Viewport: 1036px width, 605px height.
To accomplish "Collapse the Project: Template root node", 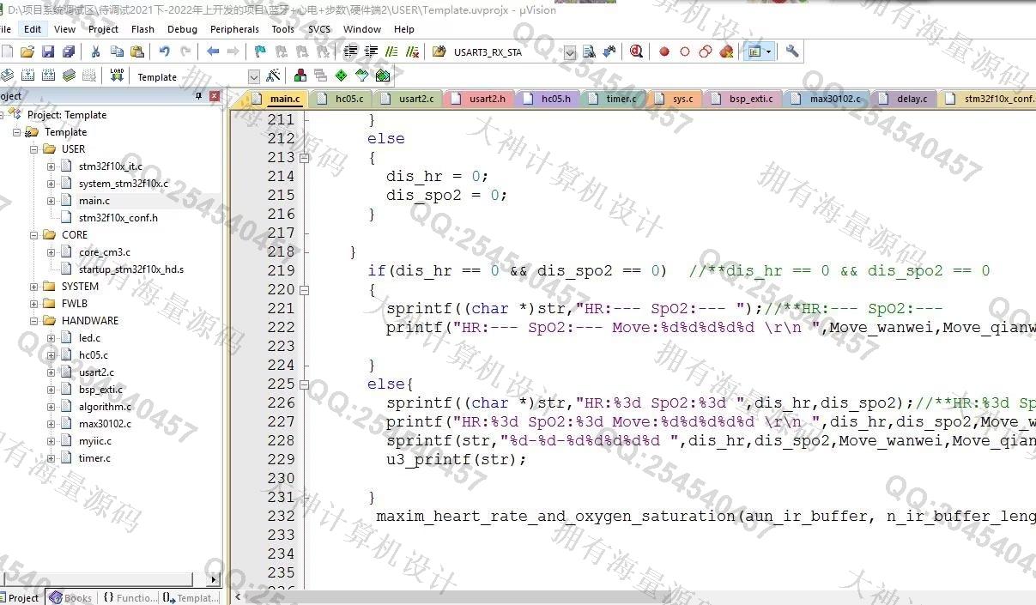I will tap(2, 114).
